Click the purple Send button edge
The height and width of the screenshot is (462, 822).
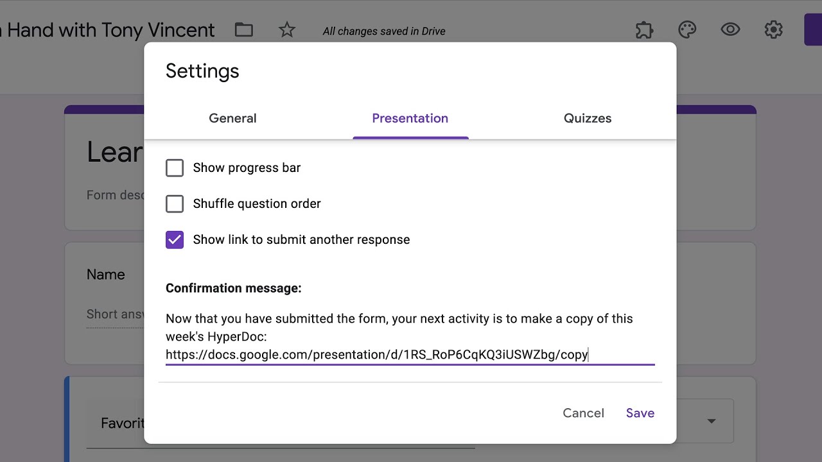tap(813, 30)
